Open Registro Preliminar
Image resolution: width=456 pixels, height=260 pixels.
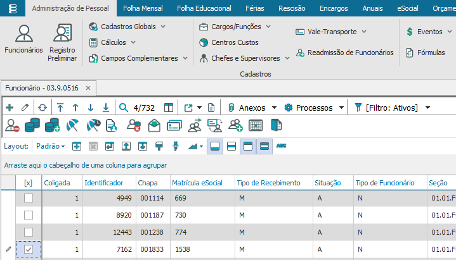(62, 42)
